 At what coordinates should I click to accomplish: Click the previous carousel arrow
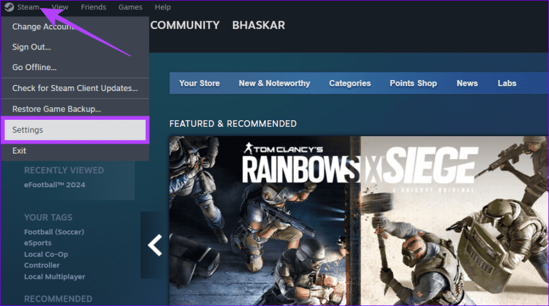[x=155, y=245]
